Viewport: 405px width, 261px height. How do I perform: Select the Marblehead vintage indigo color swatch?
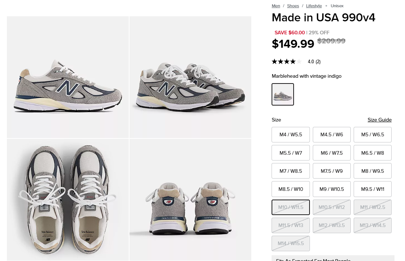coord(283,94)
